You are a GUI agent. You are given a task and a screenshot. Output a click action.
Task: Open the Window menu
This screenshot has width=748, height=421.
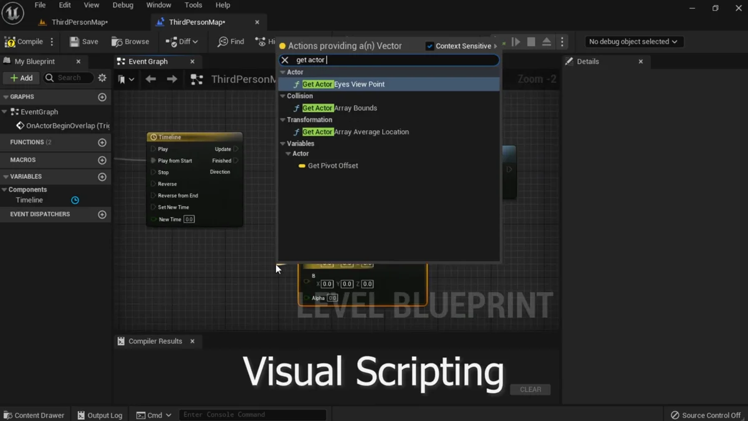click(159, 5)
